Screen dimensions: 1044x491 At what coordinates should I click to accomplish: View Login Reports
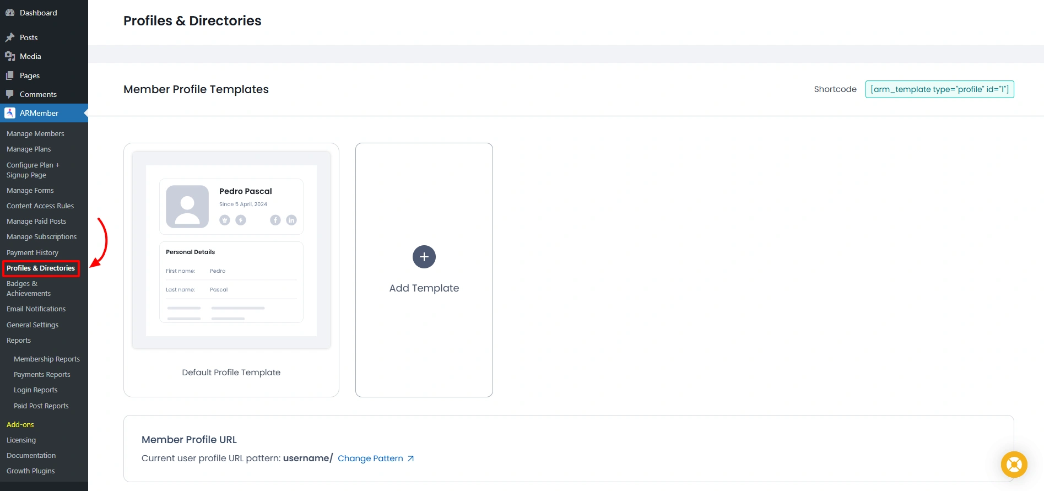coord(36,390)
